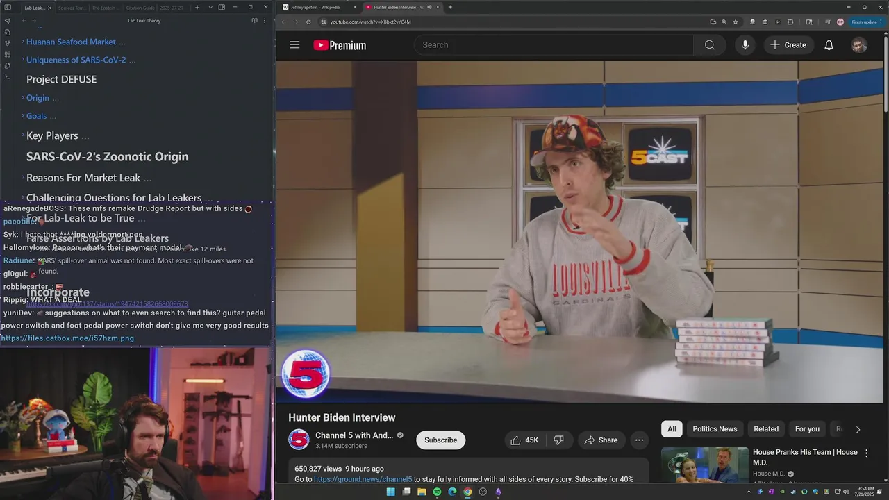The image size is (889, 500).
Task: Open House Pranks His Team video thumbnail
Action: tap(704, 465)
